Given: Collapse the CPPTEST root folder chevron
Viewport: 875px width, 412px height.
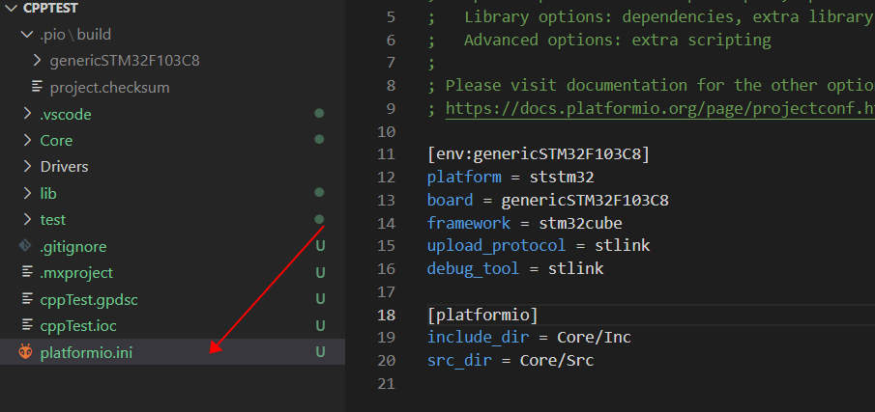Looking at the screenshot, I should [12, 8].
